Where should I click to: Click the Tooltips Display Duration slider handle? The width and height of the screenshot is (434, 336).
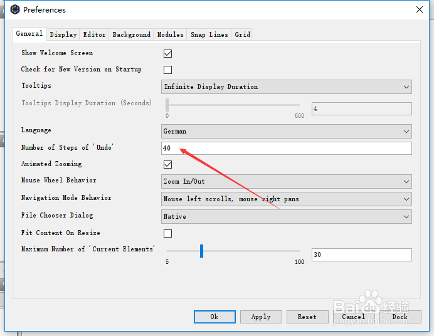coord(167,105)
